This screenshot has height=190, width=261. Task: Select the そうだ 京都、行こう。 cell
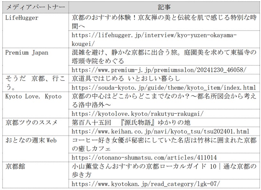point(35,83)
